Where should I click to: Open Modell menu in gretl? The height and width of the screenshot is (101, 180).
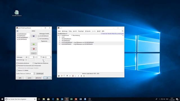point(99,31)
